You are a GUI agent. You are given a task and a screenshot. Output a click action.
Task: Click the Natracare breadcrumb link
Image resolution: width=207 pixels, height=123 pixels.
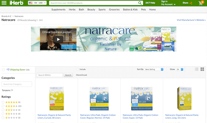[x=19, y=16]
